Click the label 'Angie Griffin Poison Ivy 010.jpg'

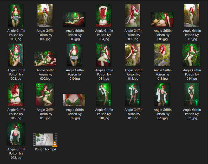(75, 74)
